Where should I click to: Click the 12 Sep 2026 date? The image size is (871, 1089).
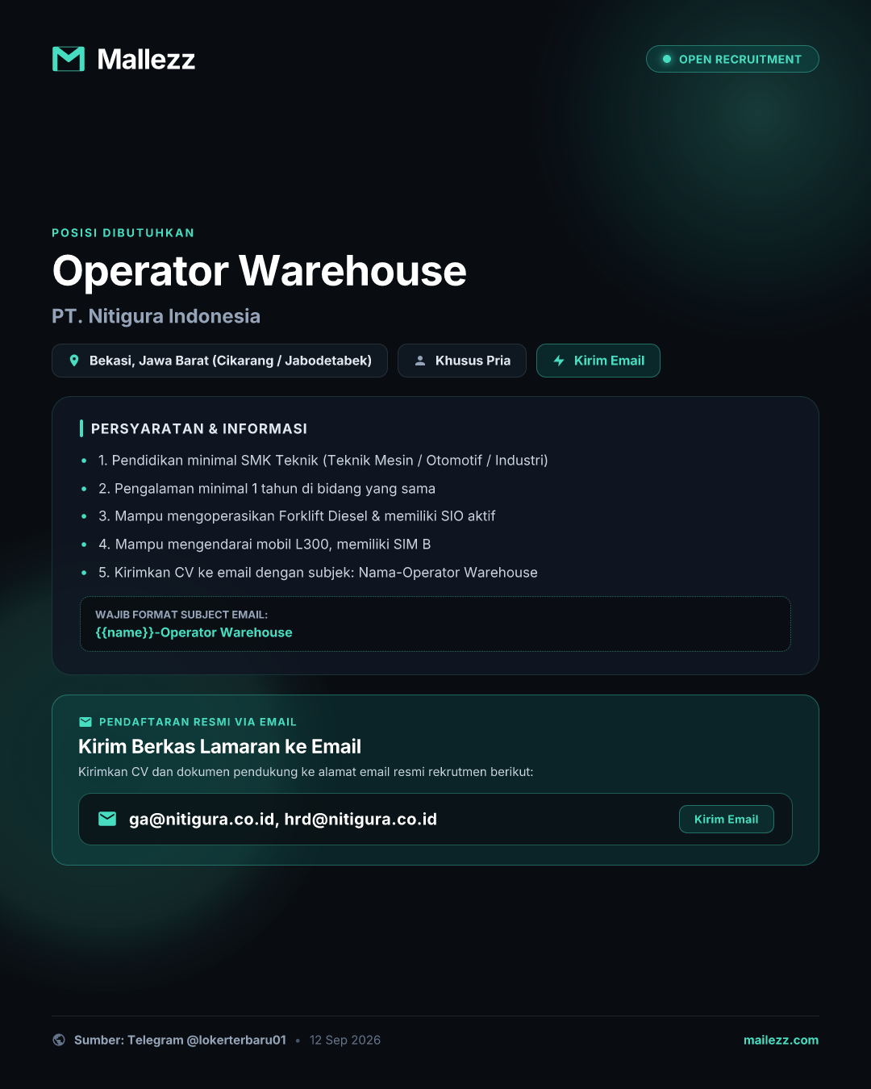(345, 1040)
